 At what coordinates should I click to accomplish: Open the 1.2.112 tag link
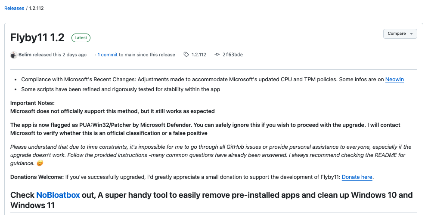[x=199, y=55]
